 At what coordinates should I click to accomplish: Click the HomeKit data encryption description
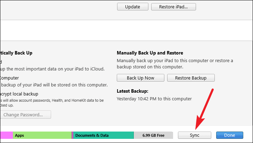(52, 103)
